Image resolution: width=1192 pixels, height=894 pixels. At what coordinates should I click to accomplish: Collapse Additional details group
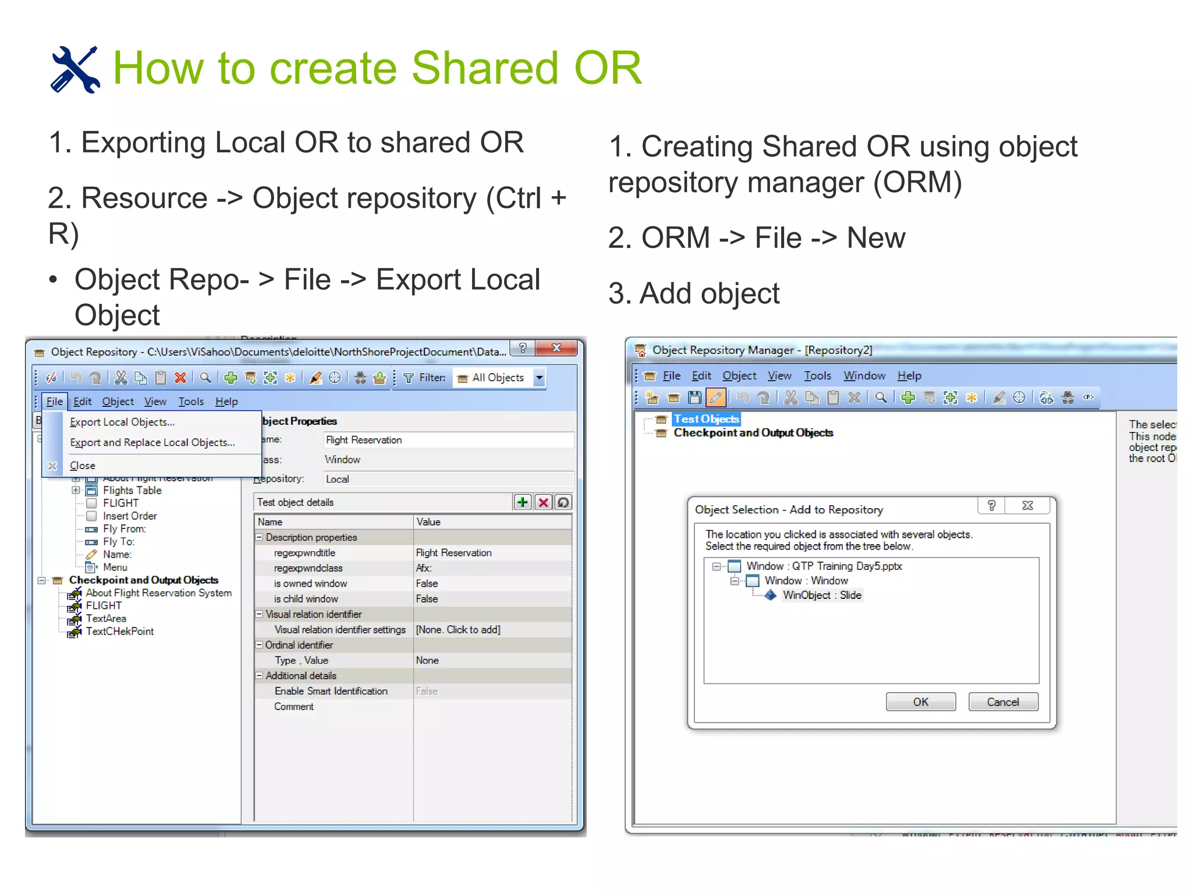[260, 676]
